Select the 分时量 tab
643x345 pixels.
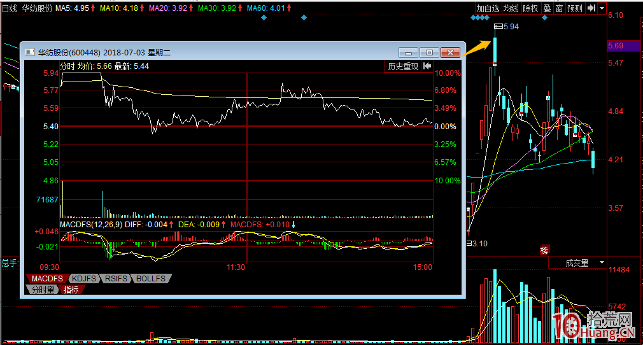pyautogui.click(x=43, y=290)
